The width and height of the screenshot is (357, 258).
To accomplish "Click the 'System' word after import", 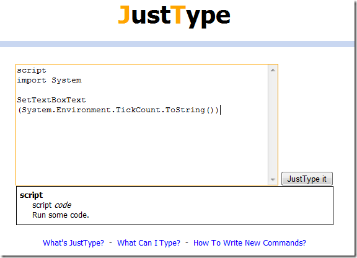I will pyautogui.click(x=66, y=80).
